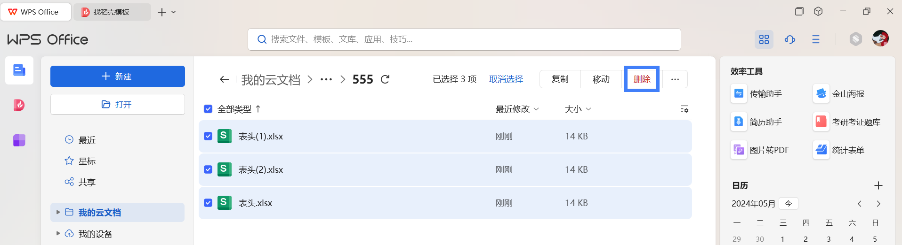Screen dimensions: 902x245
Task: Open the 传输助手 transfer tool
Action: click(x=757, y=94)
